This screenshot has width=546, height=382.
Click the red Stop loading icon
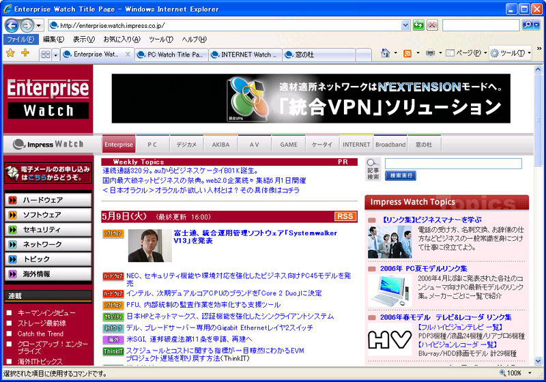pyautogui.click(x=432, y=25)
